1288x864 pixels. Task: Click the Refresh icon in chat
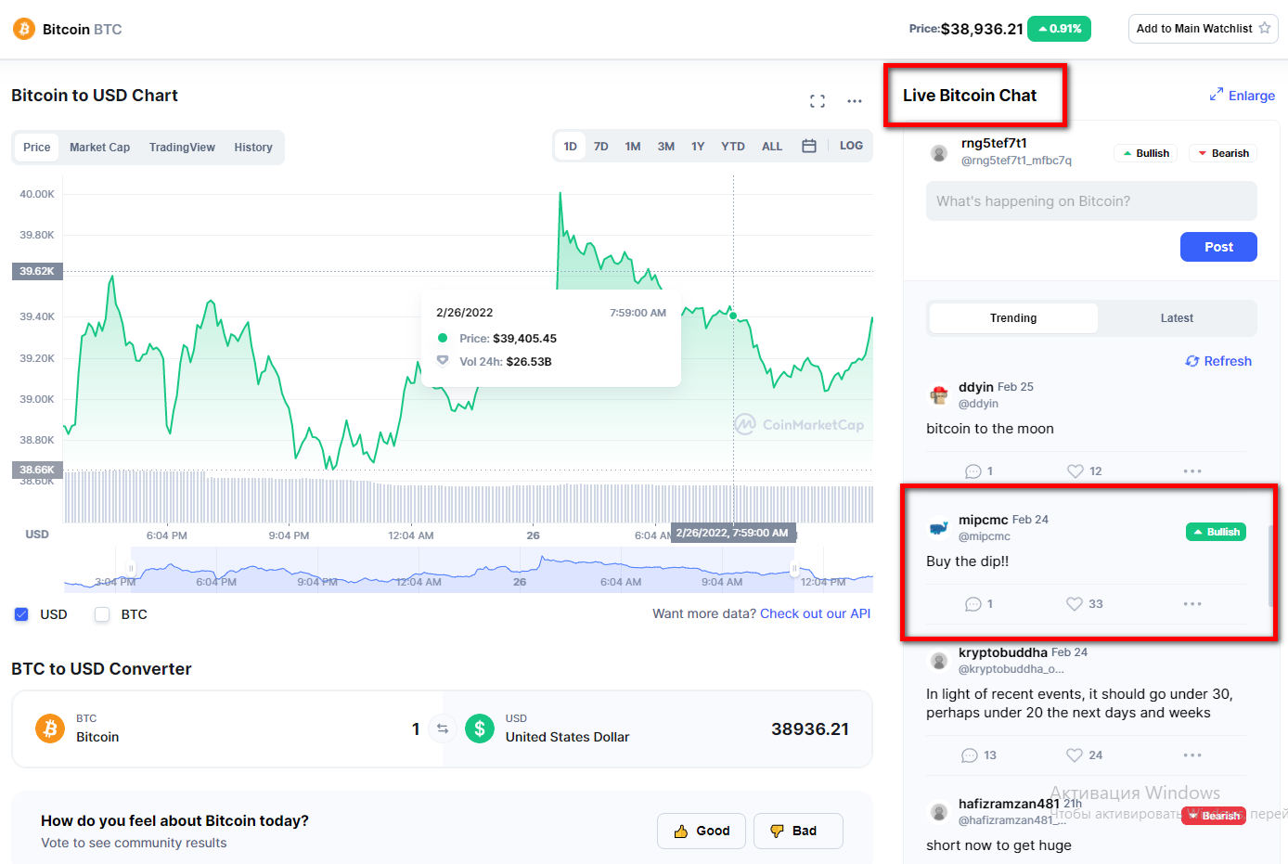[1192, 361]
